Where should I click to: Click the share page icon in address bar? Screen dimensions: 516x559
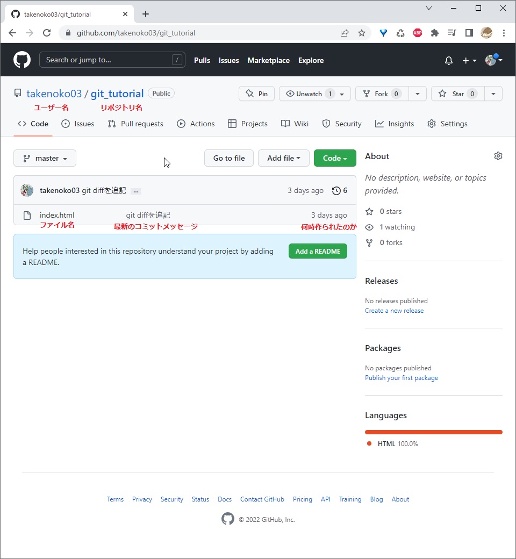(x=345, y=33)
